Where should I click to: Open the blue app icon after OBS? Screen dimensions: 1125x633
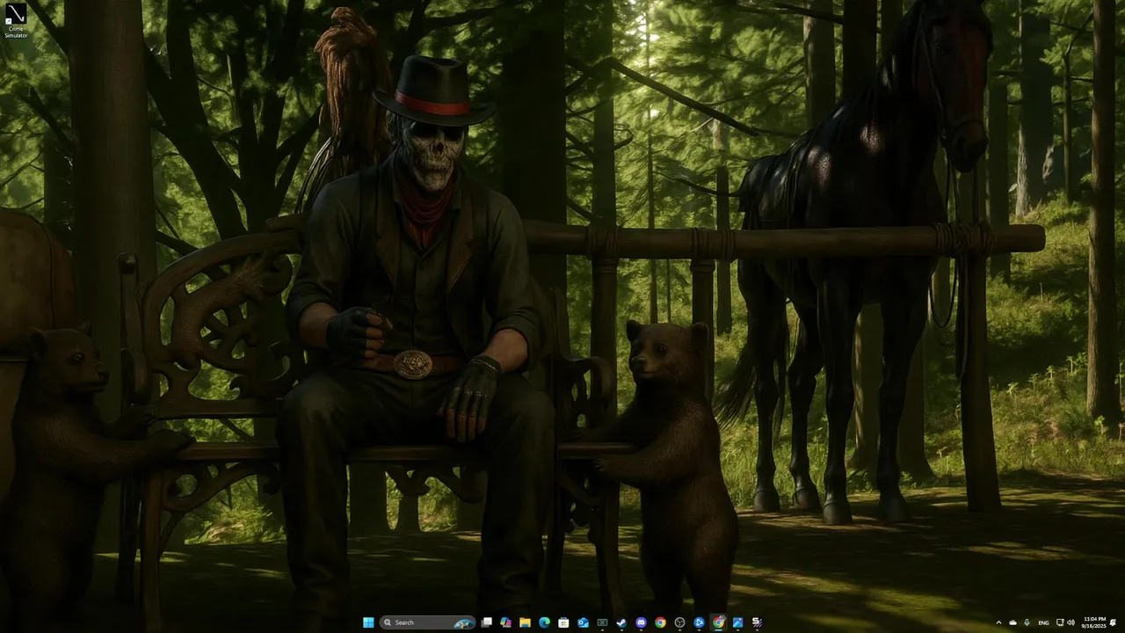(699, 622)
